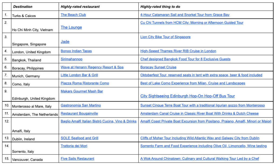The width and height of the screenshot is (276, 166).
Task: Open Little London Bar & Grill link
Action: tap(79, 75)
